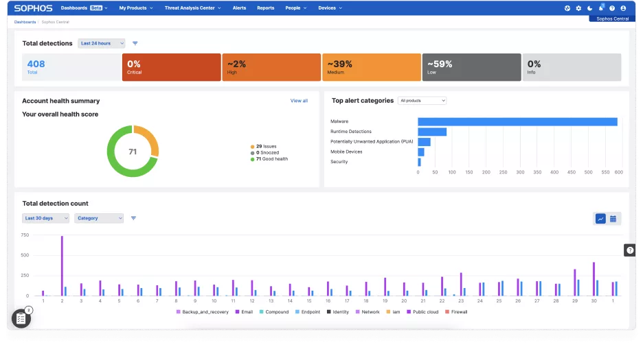The height and width of the screenshot is (347, 643).
Task: Toggle Endpoint series in chart legend
Action: [x=308, y=312]
